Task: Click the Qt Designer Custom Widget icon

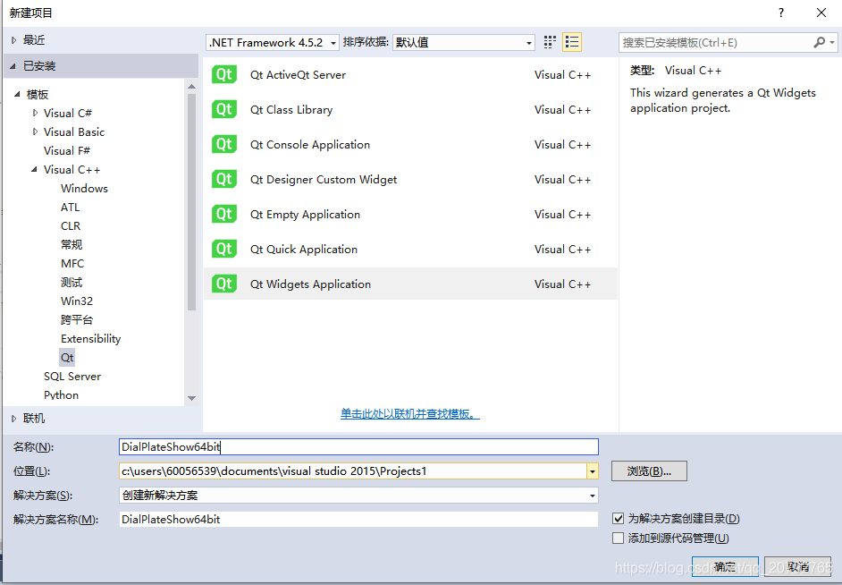Action: tap(224, 180)
